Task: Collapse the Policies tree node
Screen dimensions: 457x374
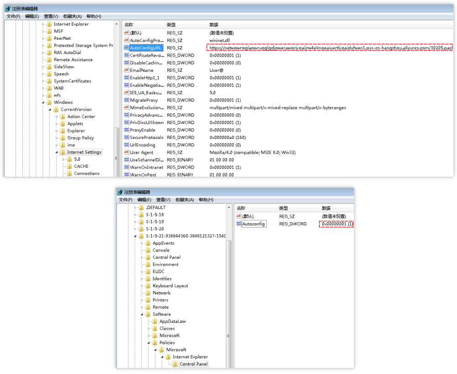Action: pyautogui.click(x=149, y=342)
